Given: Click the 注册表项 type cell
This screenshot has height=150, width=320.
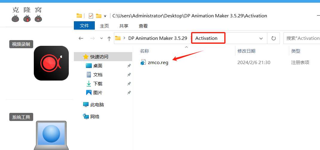Looking at the screenshot, I should (300, 63).
